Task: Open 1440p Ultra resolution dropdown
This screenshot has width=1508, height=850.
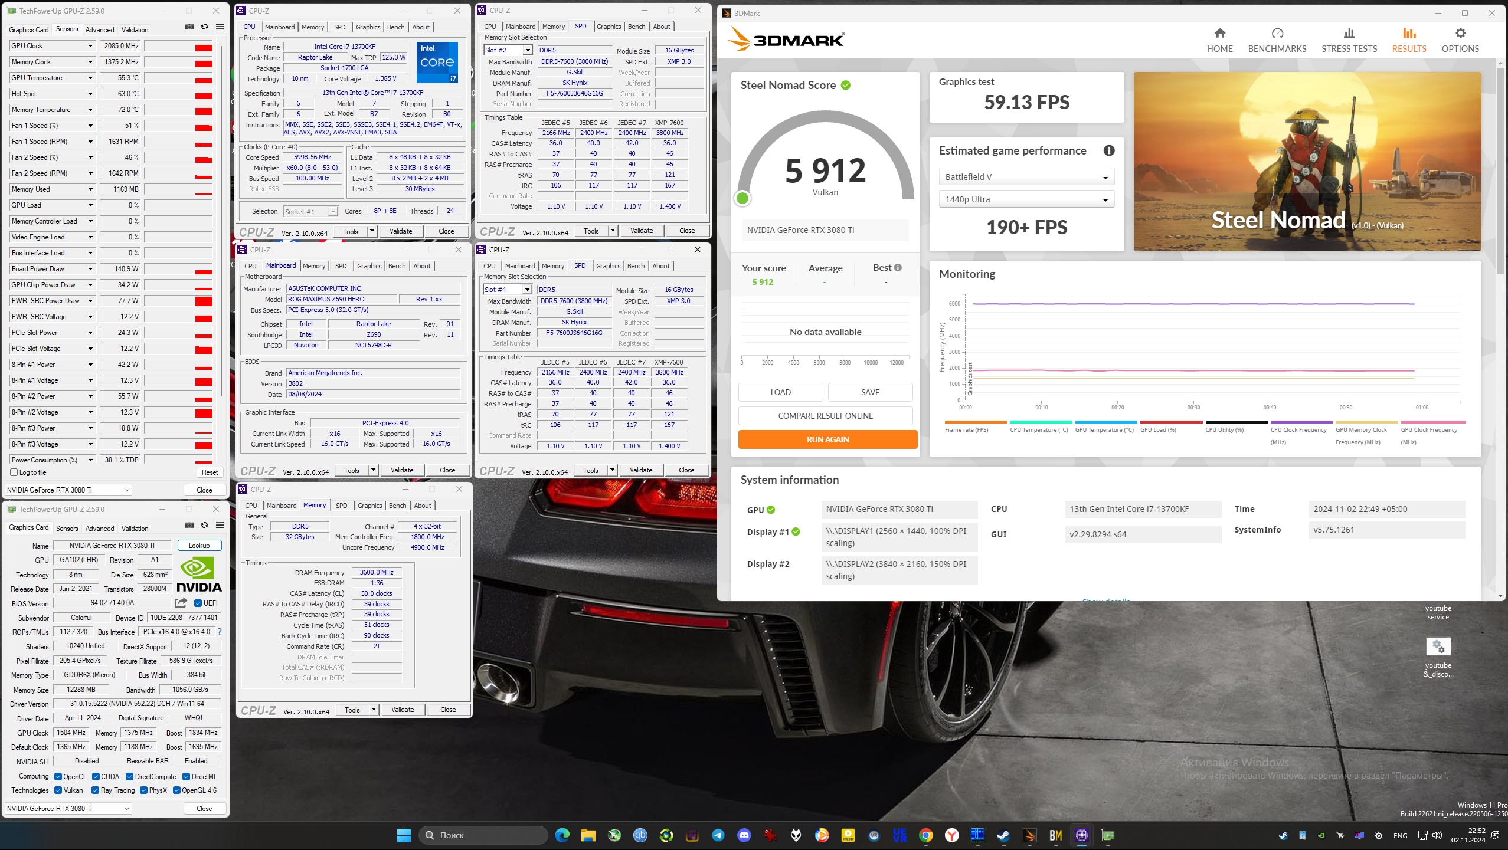Action: click(x=1026, y=199)
